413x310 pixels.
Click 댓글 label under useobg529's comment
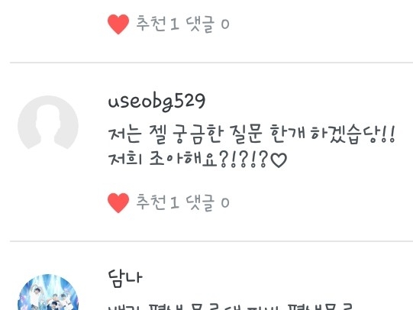(200, 202)
